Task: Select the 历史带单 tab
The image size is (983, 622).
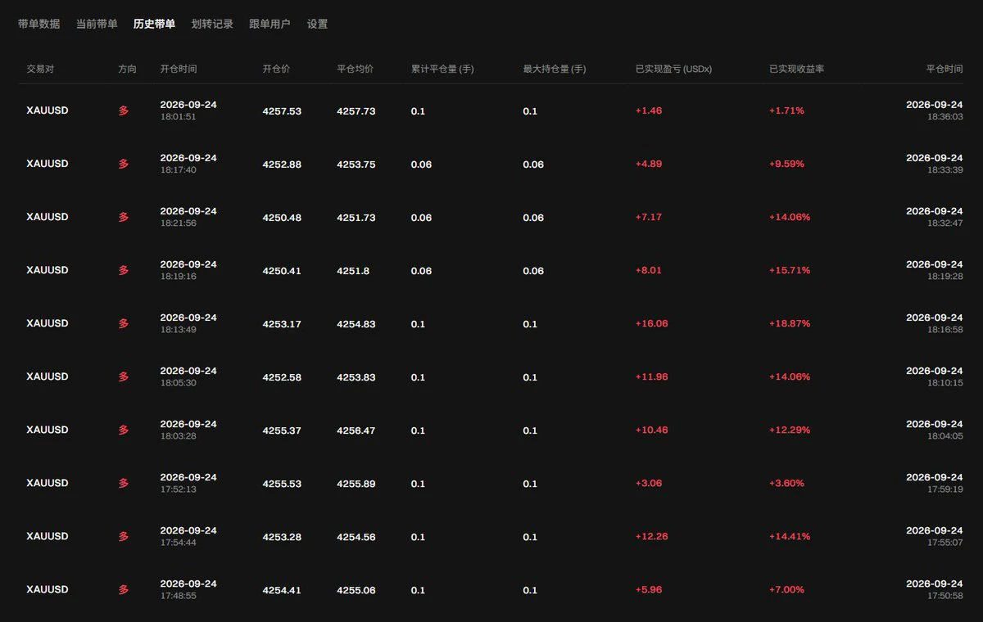Action: coord(154,25)
